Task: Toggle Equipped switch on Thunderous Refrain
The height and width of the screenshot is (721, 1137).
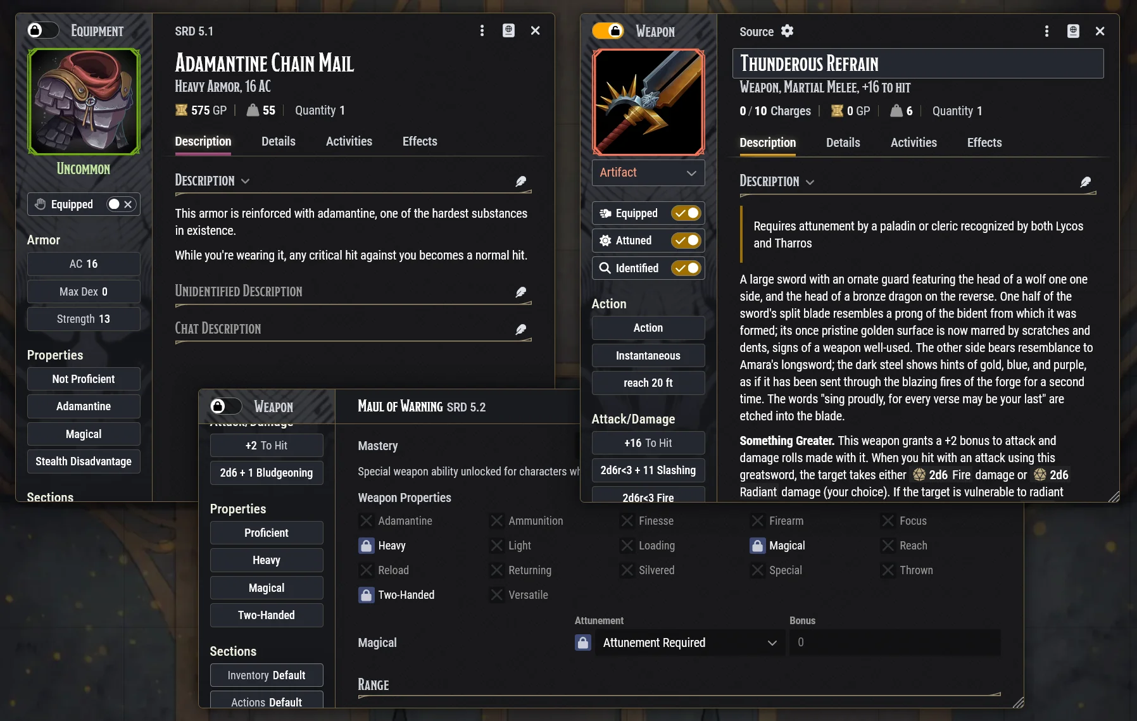Action: tap(686, 213)
